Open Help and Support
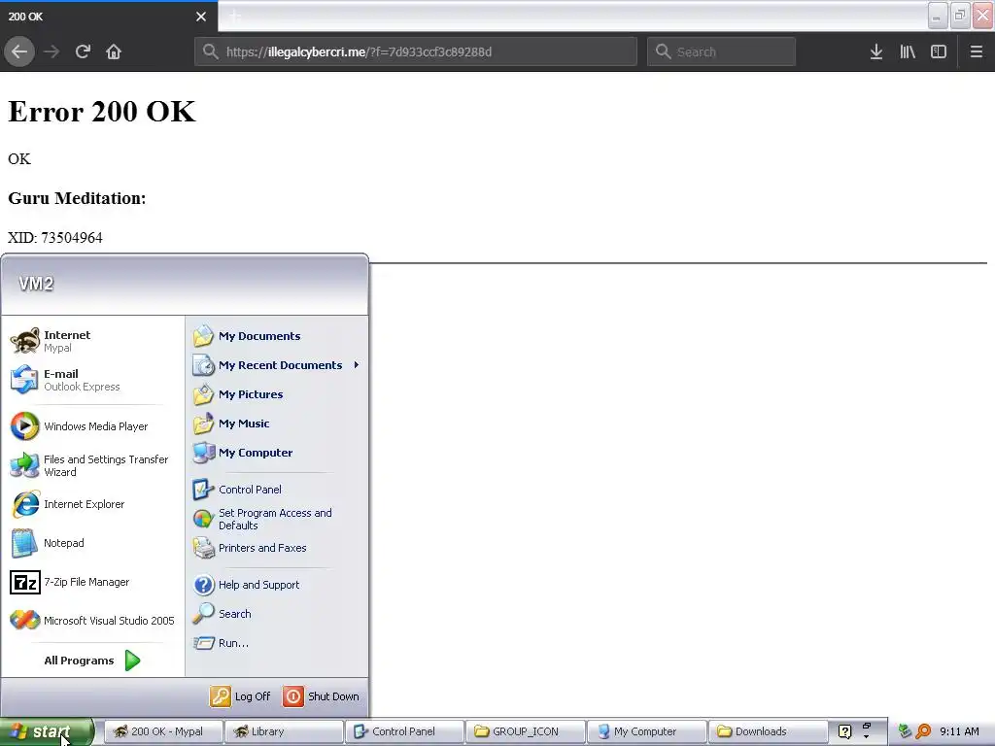995x746 pixels. 277,585
